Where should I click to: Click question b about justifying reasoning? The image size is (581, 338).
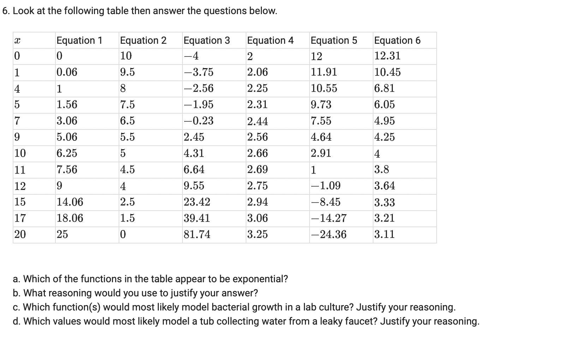coord(135,293)
